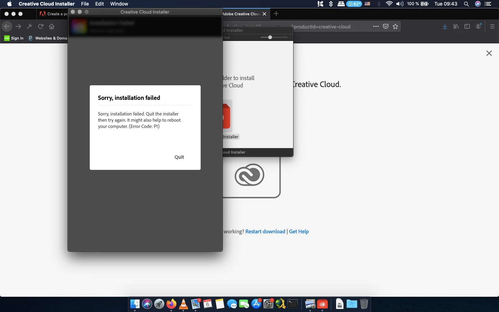Go forward in Firefox

coord(19,26)
